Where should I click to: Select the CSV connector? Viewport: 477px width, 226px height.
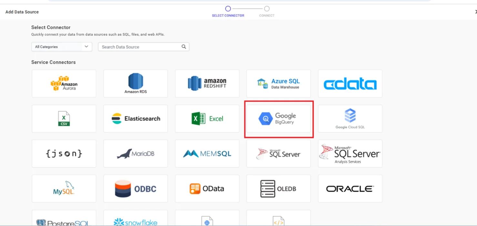(x=64, y=118)
